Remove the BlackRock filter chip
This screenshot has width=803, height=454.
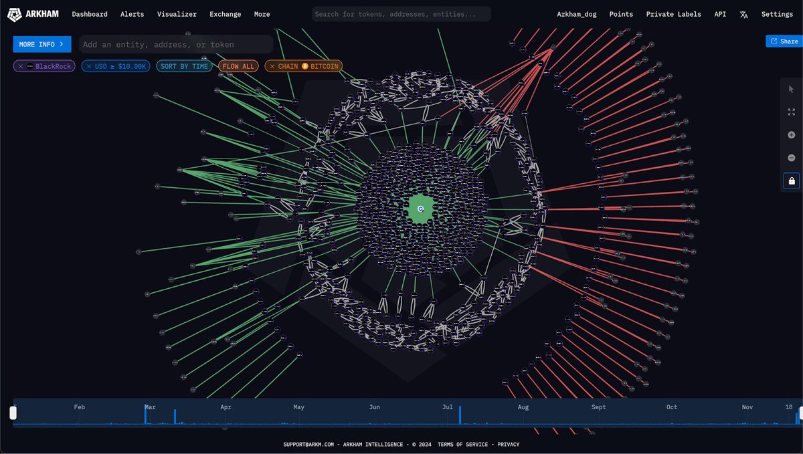click(20, 66)
